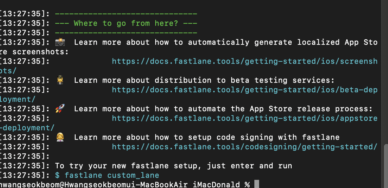388x188 pixels.
Task: Click the terminal prompt cursor block
Action: click(257, 185)
